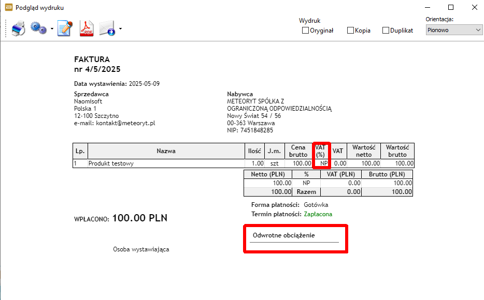Click seller address '12-100 Szczytno'
Screen dimensions: 484x300
pyautogui.click(x=96, y=116)
